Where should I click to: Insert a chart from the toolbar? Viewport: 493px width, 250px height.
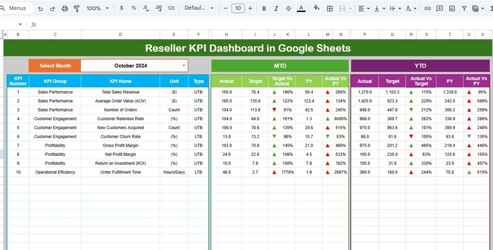452,8
